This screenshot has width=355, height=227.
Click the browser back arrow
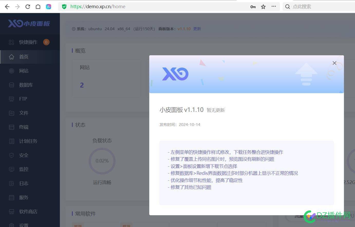click(7, 7)
